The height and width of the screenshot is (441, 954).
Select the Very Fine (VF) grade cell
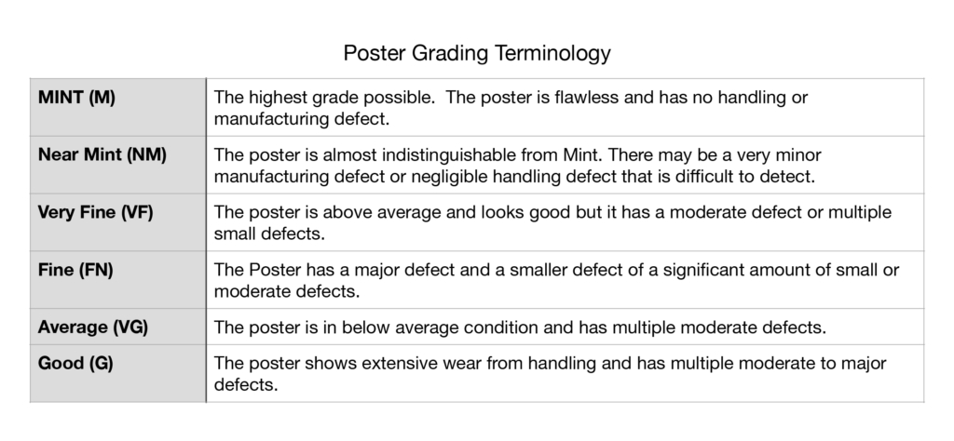118,222
